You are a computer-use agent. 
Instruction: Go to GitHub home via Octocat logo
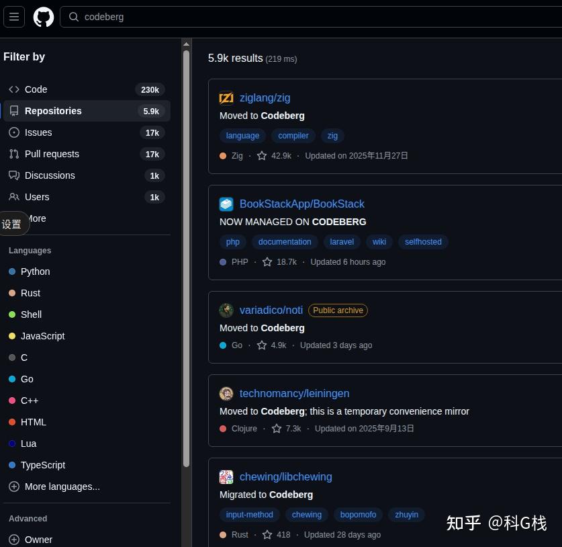(44, 17)
